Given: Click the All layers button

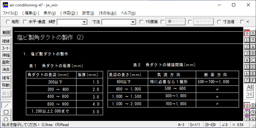Looking at the screenshot, I should click(250, 87).
